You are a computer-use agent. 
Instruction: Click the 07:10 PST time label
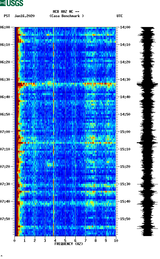(5, 149)
